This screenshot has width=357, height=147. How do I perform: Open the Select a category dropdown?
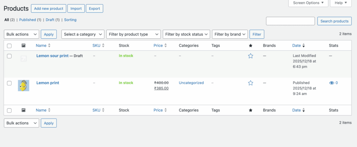(x=83, y=34)
